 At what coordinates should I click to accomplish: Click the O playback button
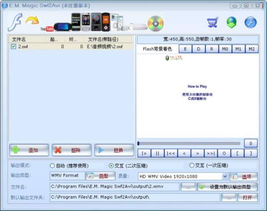[224, 153]
